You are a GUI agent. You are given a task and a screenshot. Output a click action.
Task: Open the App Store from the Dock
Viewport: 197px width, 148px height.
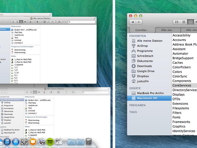click(16, 142)
